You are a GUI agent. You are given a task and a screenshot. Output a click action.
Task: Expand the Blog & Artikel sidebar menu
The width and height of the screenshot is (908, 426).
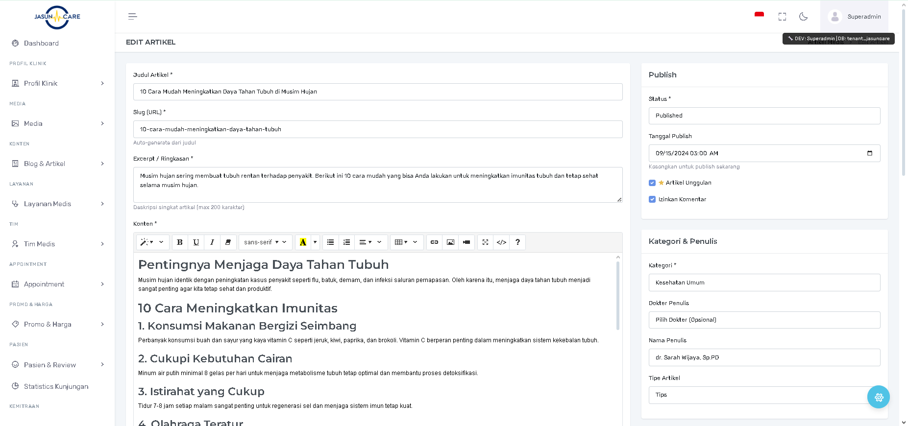tap(57, 164)
